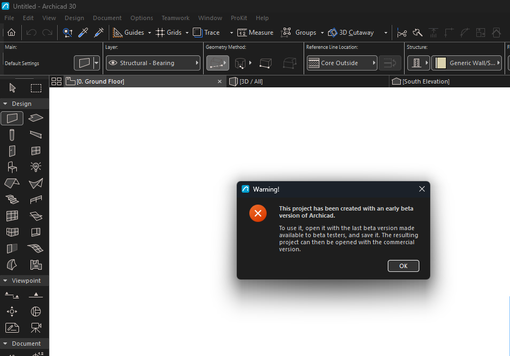
Task: Choose the straight wall geometry method
Action: pyautogui.click(x=218, y=63)
